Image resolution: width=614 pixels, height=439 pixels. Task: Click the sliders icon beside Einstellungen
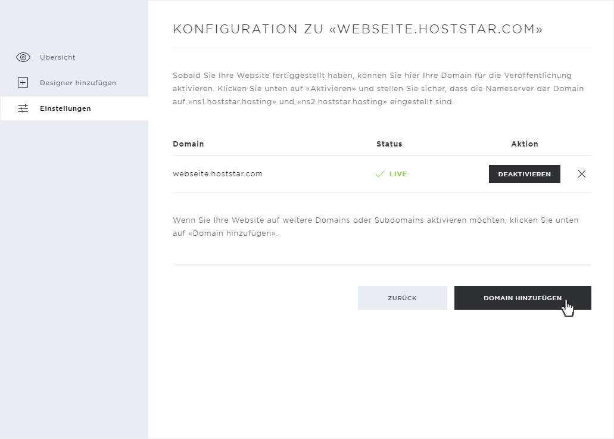23,108
